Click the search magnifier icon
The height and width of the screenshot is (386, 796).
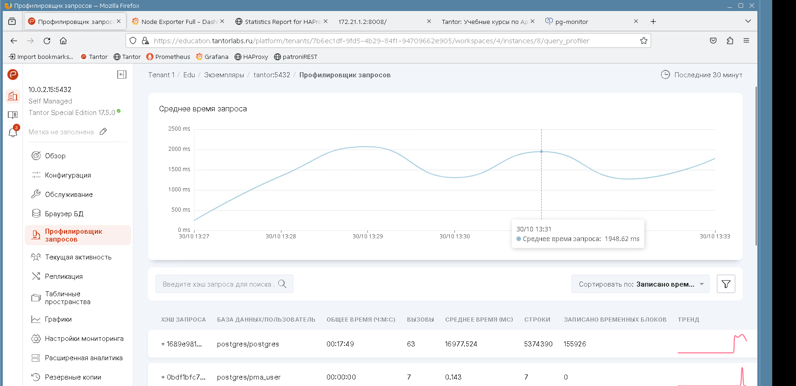pyautogui.click(x=282, y=284)
